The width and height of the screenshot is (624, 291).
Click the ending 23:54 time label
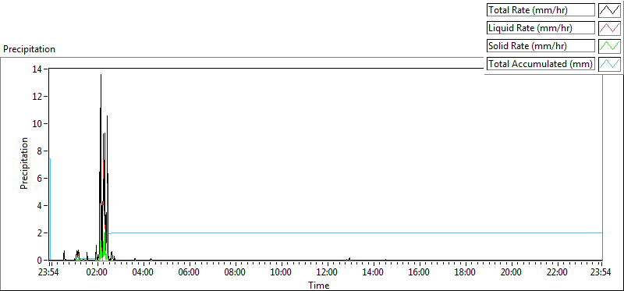click(601, 272)
